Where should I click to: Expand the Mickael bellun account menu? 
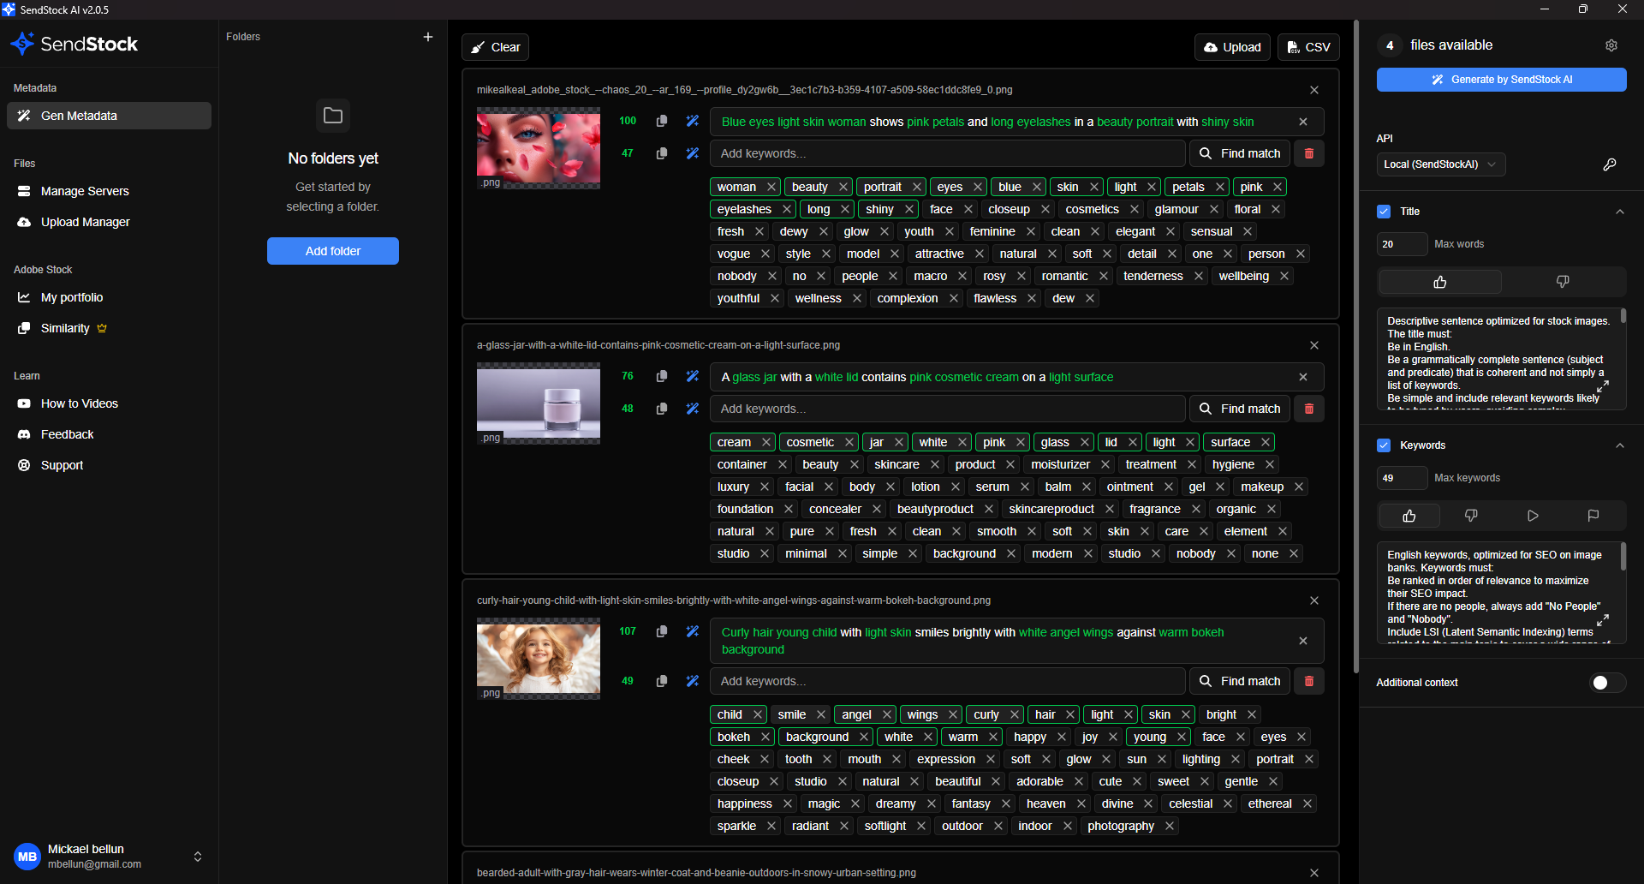[x=198, y=857]
